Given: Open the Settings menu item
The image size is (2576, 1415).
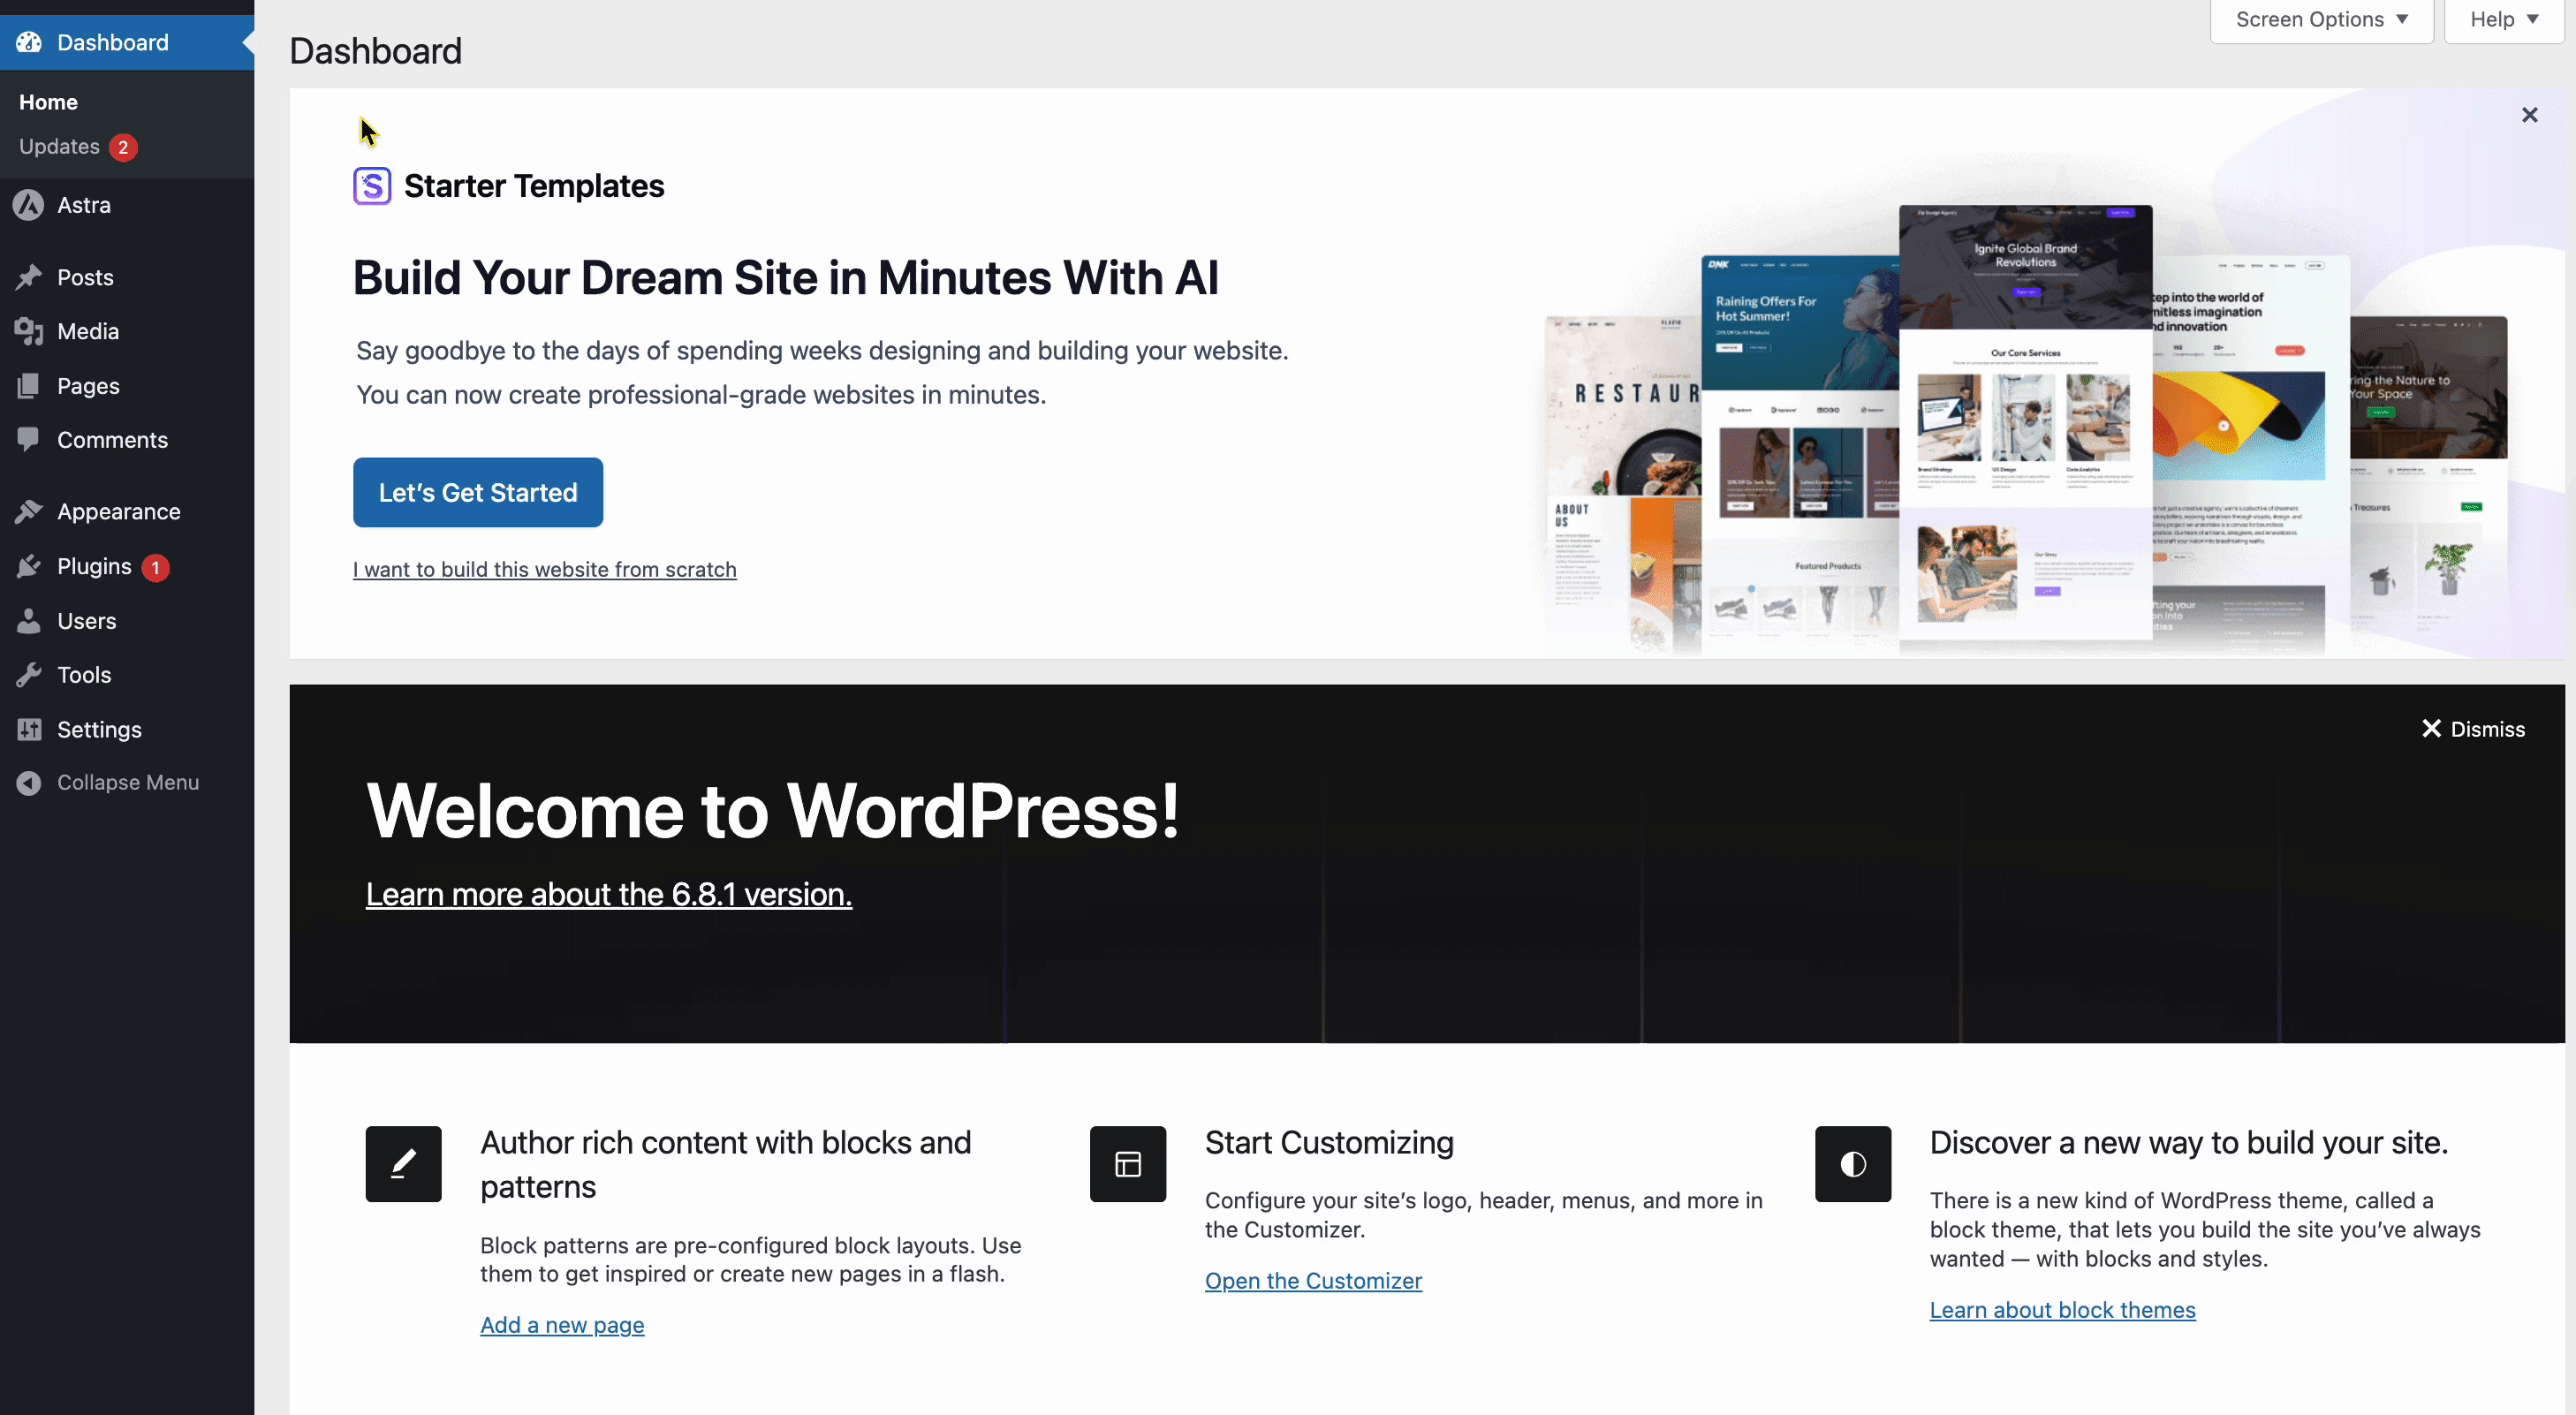Looking at the screenshot, I should tap(99, 730).
